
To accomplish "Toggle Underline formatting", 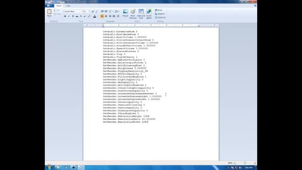I will tap(73, 17).
